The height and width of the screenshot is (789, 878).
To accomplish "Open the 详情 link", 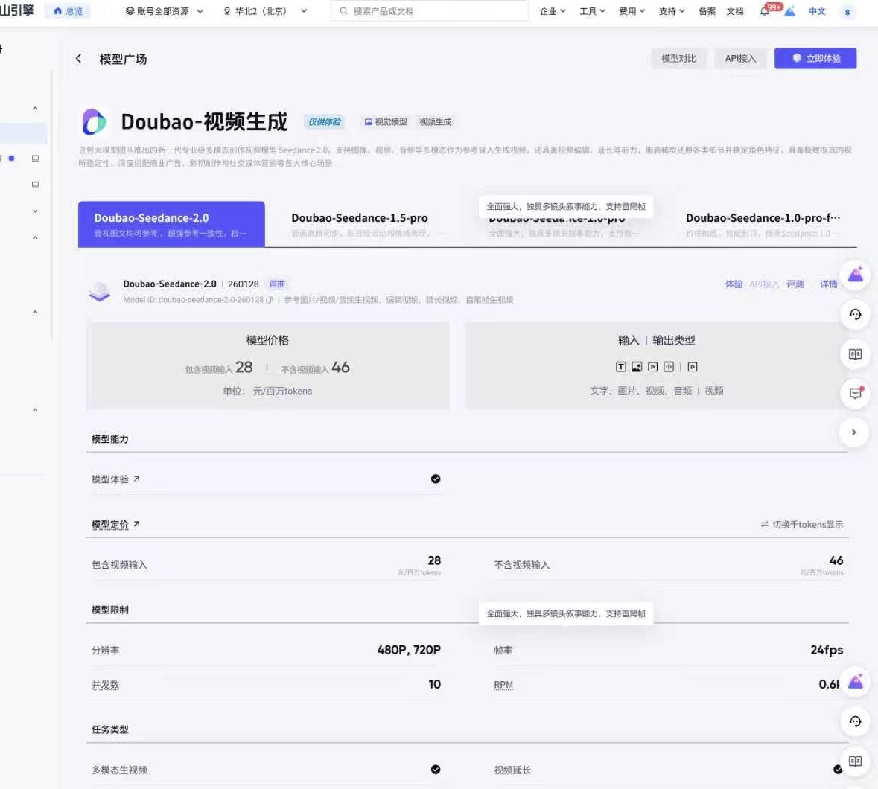I will pos(829,284).
